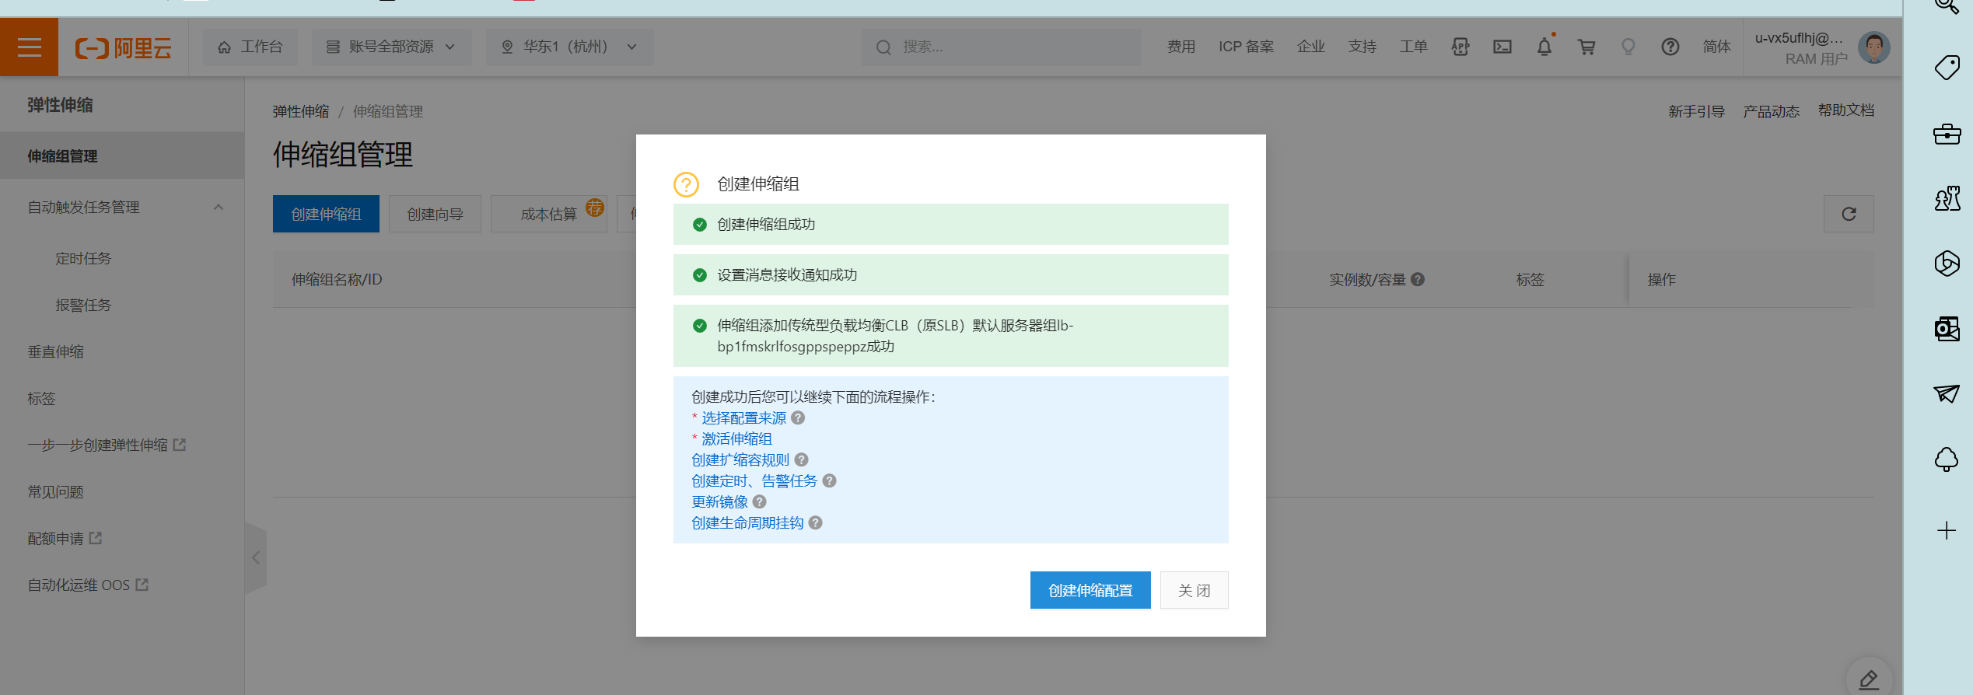Open the notifications bell
The image size is (1973, 695).
1544,47
